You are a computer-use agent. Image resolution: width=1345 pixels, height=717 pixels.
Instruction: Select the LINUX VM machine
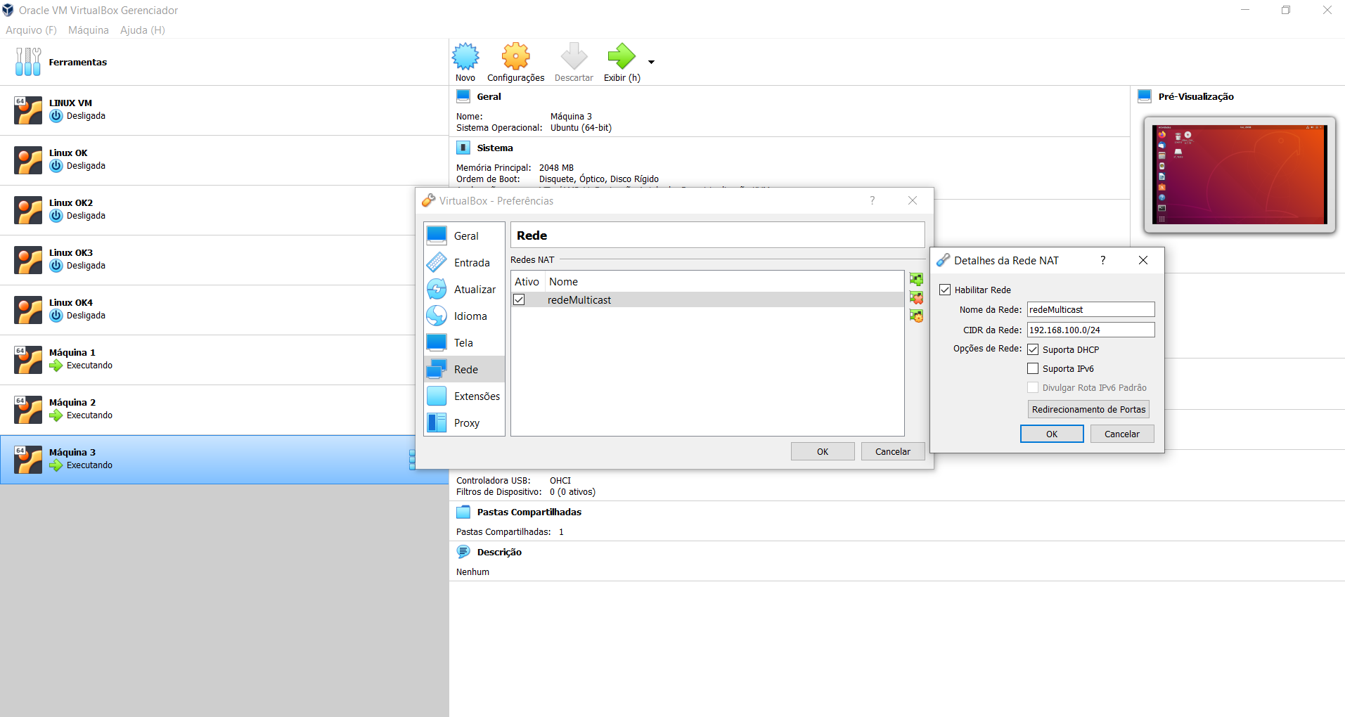pyautogui.click(x=224, y=110)
